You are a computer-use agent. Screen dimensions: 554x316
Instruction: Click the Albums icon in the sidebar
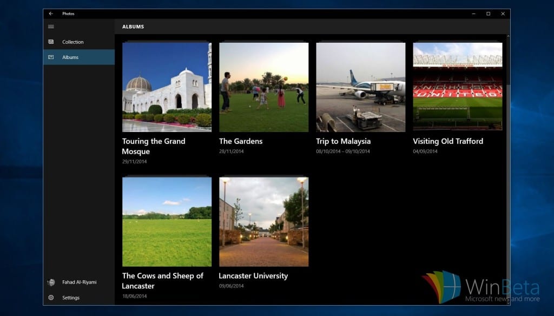[51, 57]
